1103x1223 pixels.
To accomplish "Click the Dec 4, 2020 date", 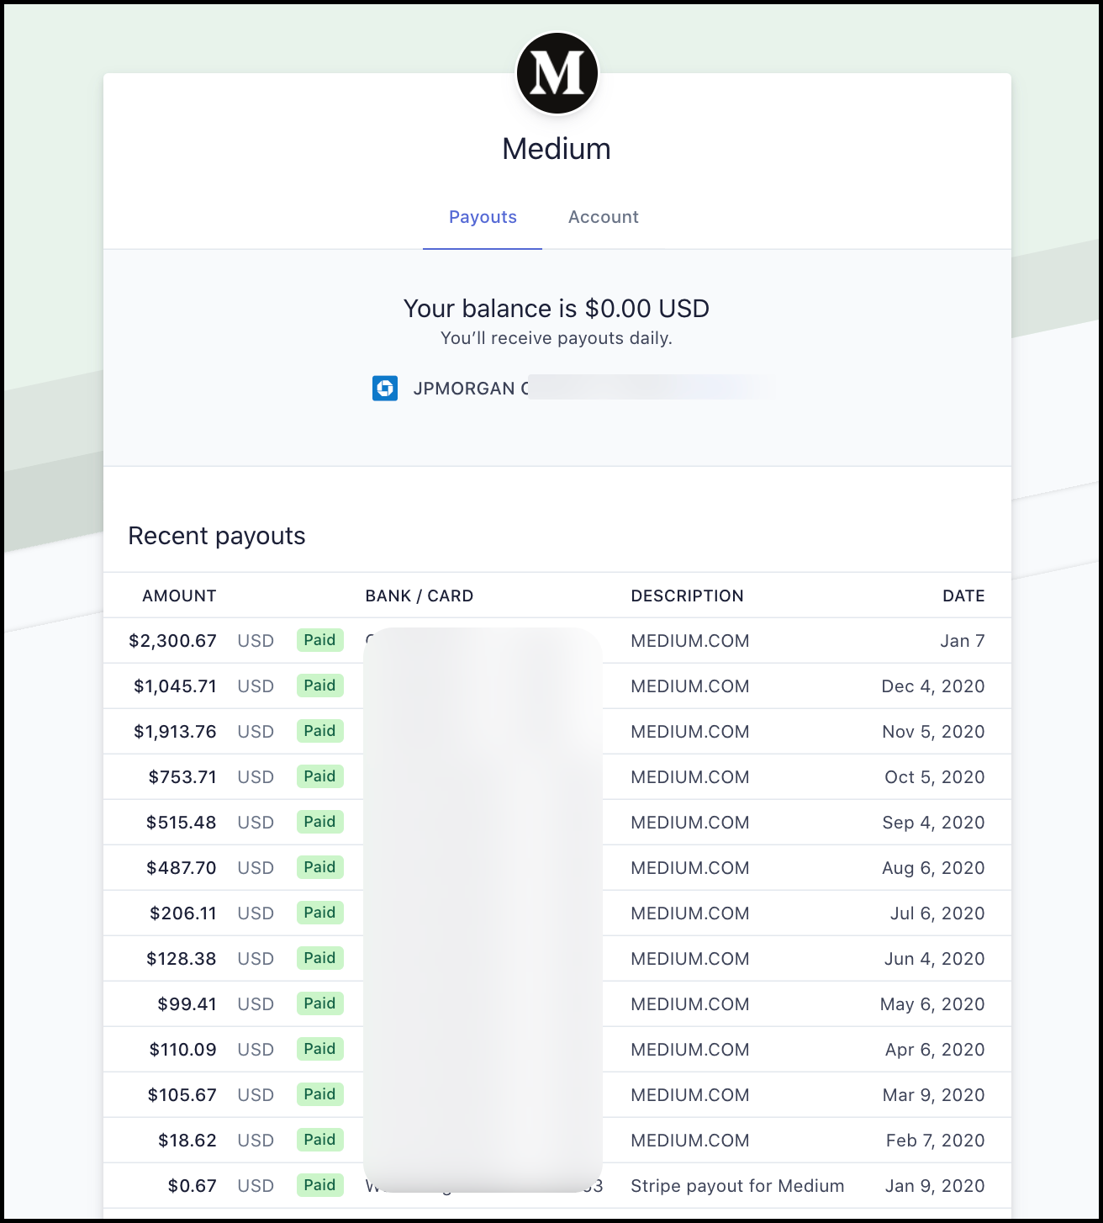I will coord(933,686).
